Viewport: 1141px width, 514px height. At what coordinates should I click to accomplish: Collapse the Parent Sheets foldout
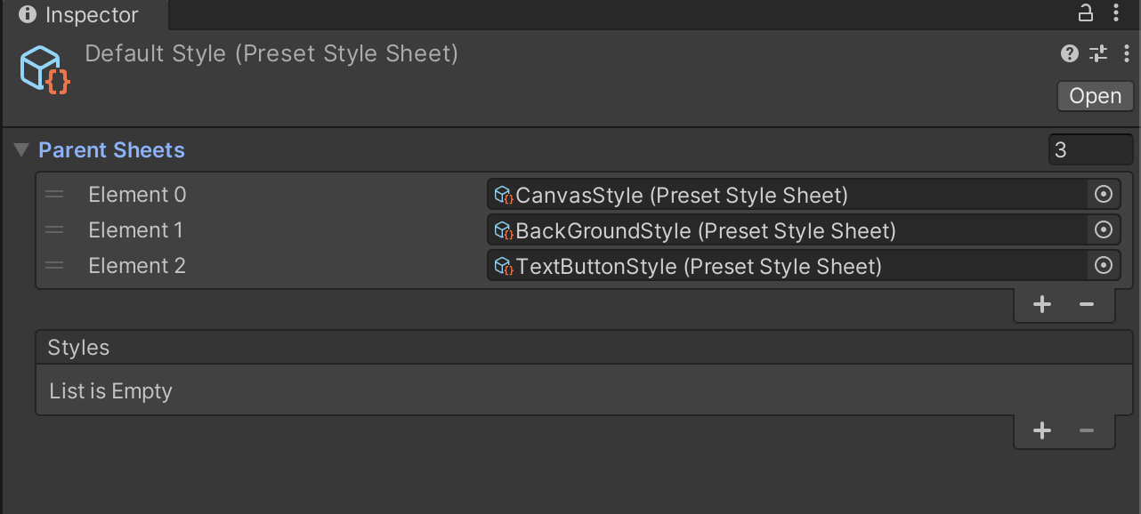click(x=20, y=149)
